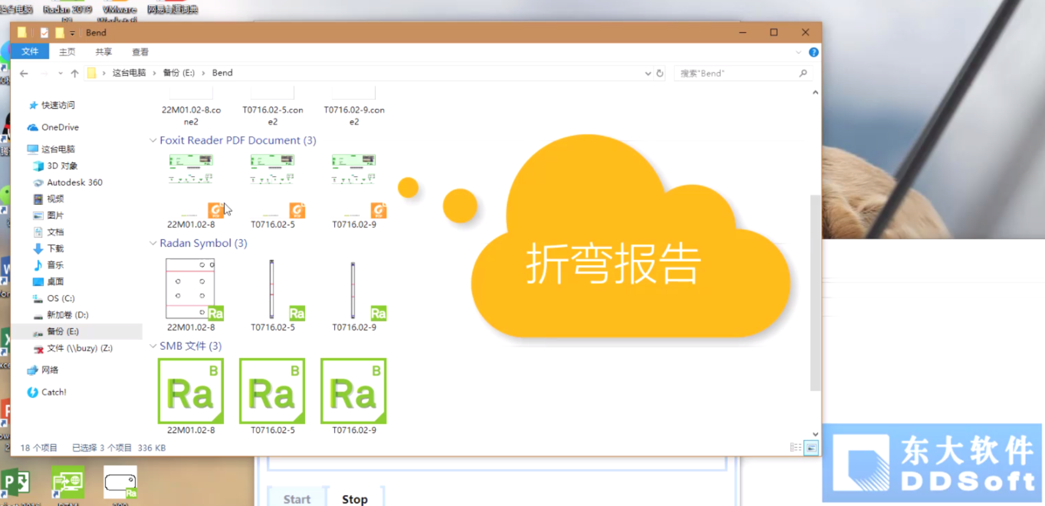Select the T0716.02-9 SMB file icon
The height and width of the screenshot is (506, 1045).
point(354,391)
